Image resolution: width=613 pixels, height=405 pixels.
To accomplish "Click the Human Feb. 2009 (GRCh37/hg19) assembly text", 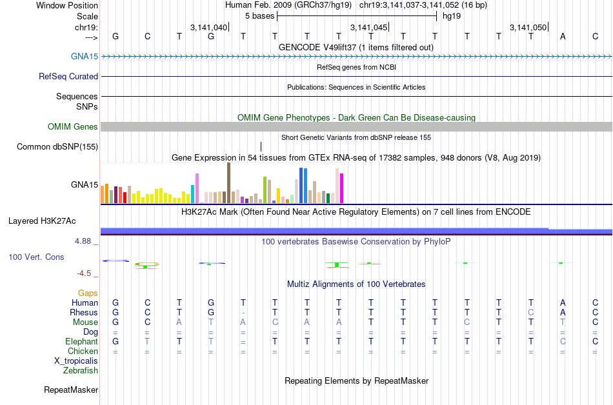I will [x=288, y=5].
